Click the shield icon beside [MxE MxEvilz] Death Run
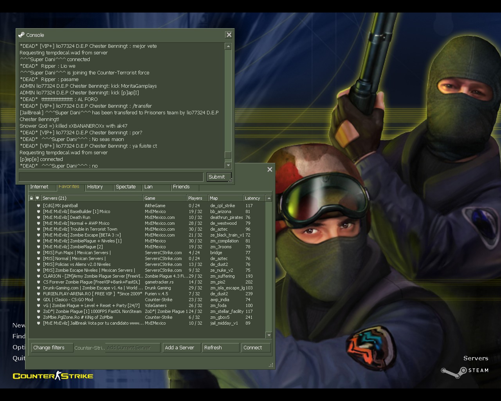This screenshot has height=401, width=501. point(39,217)
